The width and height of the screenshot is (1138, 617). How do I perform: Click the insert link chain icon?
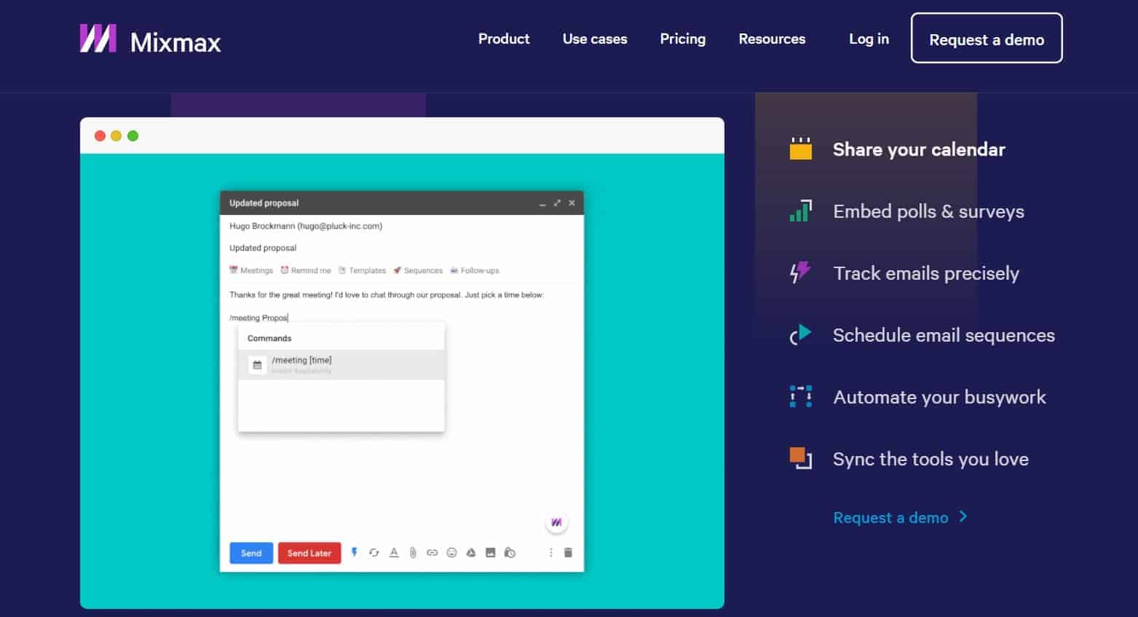[x=432, y=553]
